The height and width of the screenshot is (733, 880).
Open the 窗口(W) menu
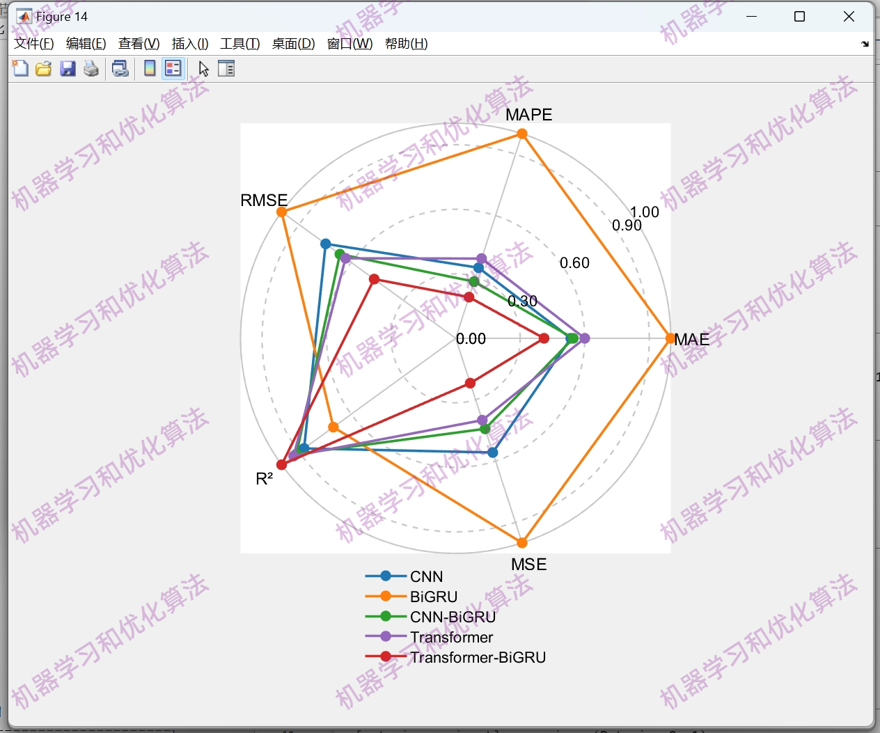coord(349,43)
